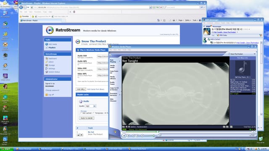The width and height of the screenshot is (269, 151).
Task: Open the Safety dropdown in IE
Action: [188, 20]
